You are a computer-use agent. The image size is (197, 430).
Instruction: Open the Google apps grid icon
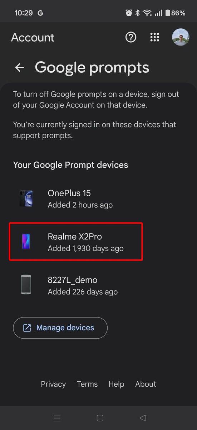click(154, 37)
